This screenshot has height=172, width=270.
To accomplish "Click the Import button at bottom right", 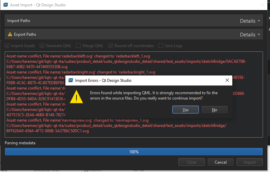I will click(249, 162).
